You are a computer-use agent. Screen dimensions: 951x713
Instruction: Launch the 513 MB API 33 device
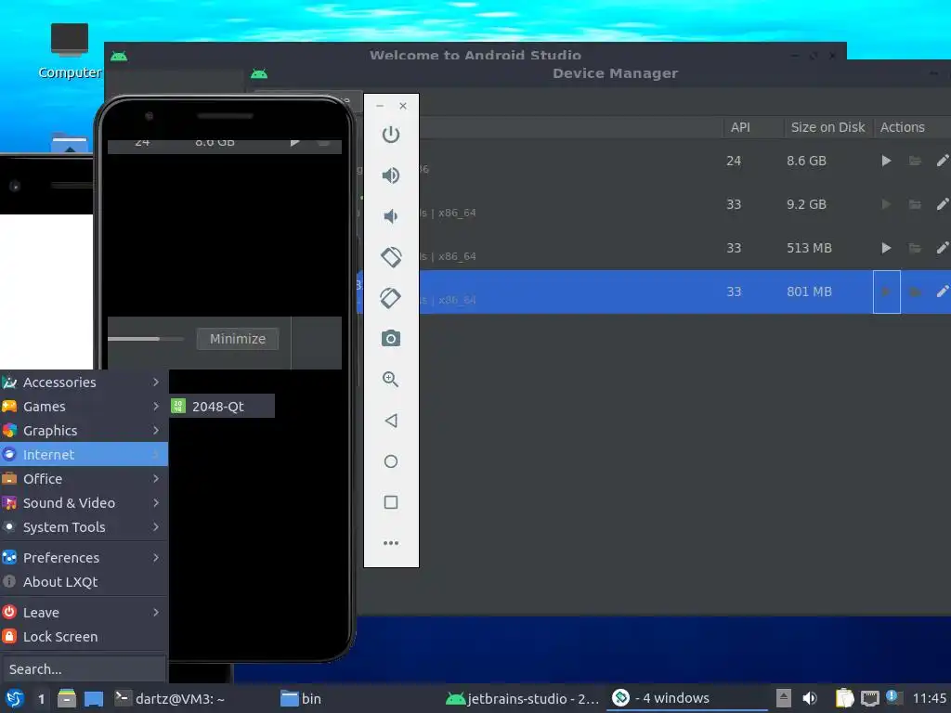[886, 248]
